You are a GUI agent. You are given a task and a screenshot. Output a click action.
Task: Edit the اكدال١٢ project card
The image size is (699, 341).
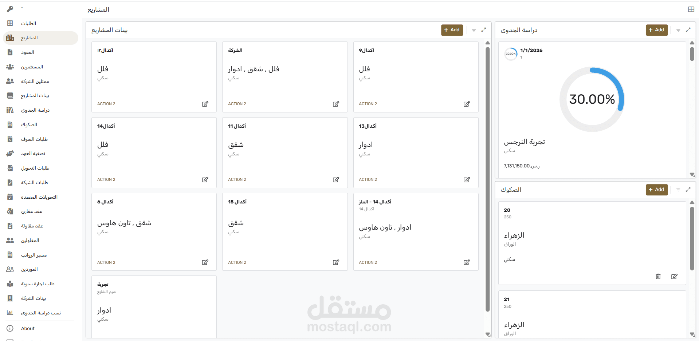205,104
